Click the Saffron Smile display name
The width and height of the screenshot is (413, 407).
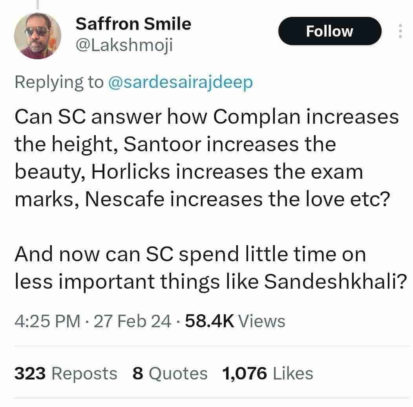tap(133, 24)
